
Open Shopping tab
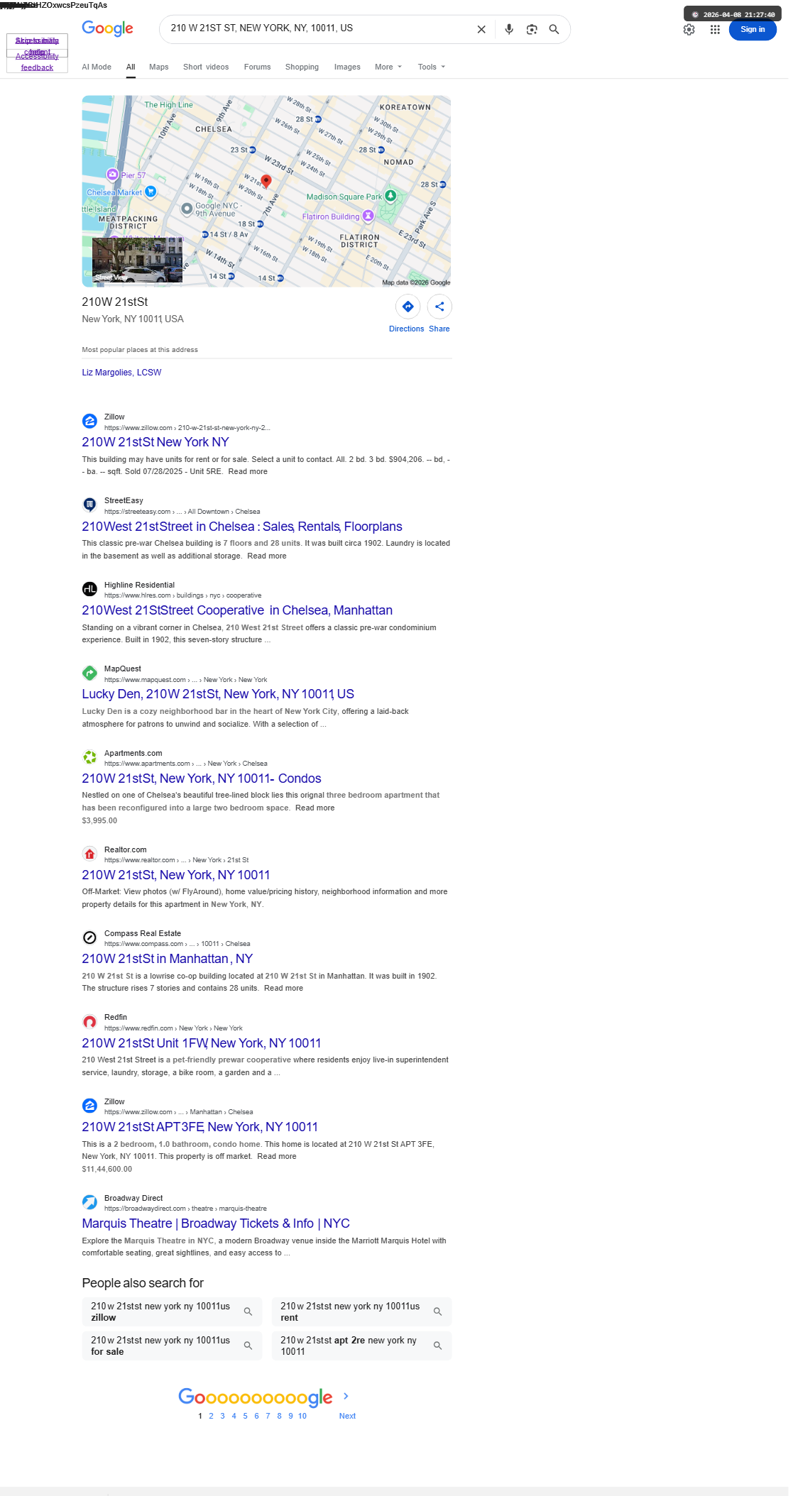point(302,67)
